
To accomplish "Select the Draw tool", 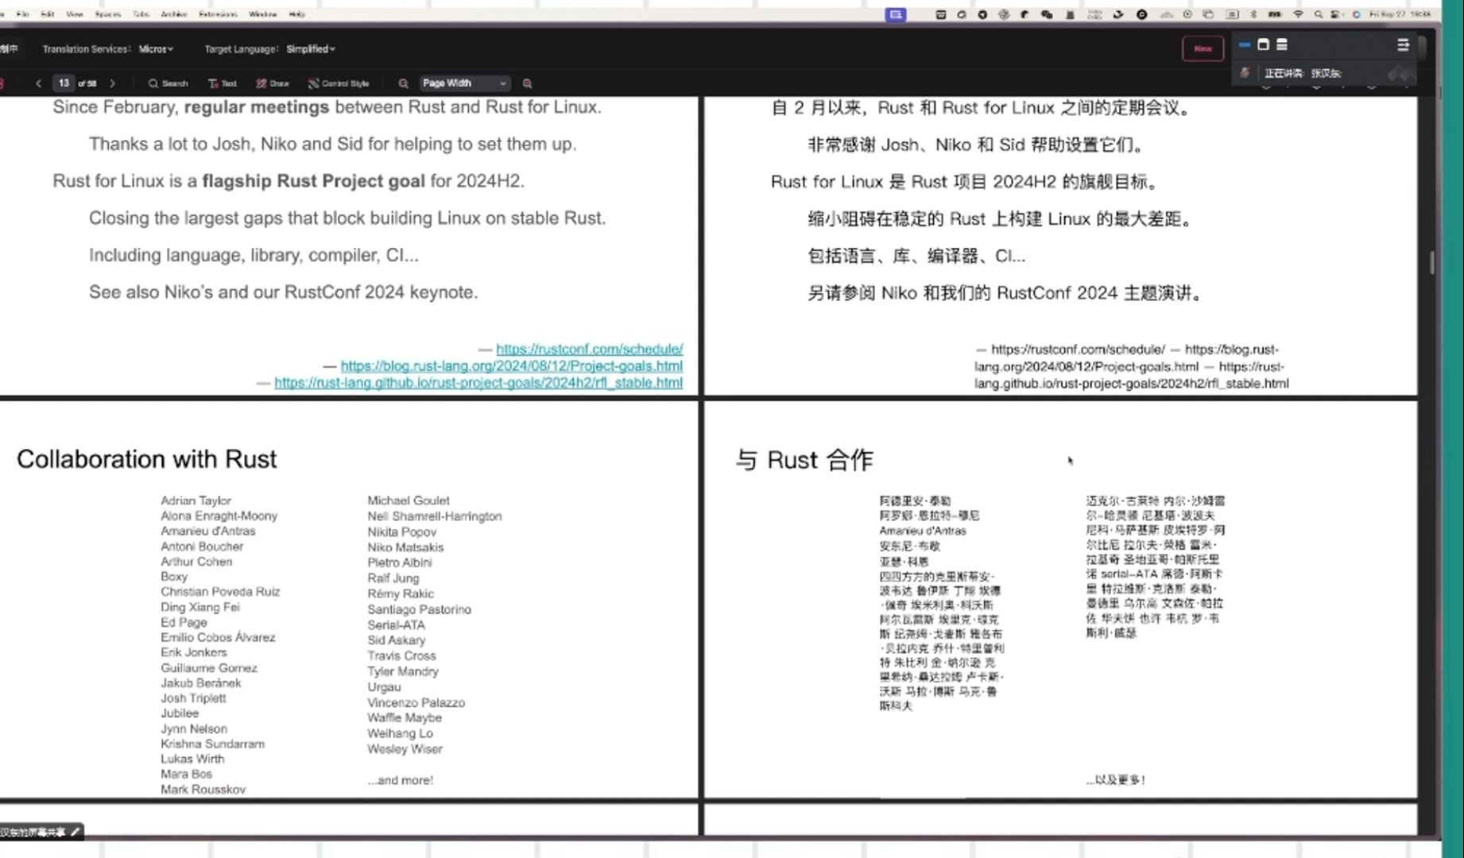I will coord(273,83).
